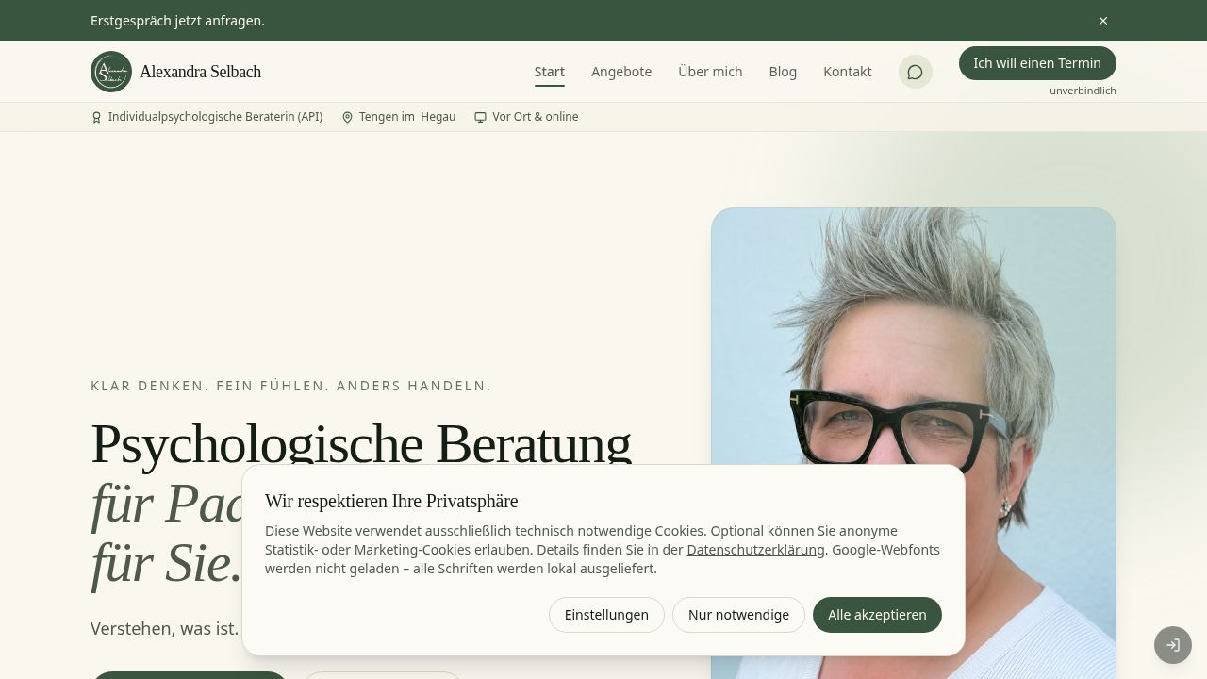Image resolution: width=1207 pixels, height=679 pixels.
Task: Click the Klar denken. Fein fühlen. tagline
Action: tap(291, 386)
